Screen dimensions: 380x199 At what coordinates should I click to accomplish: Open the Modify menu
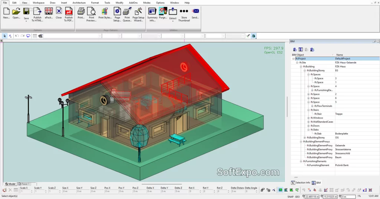pyautogui.click(x=119, y=3)
